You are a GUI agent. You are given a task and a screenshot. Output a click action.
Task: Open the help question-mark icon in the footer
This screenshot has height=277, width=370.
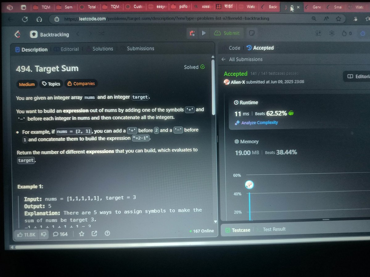107,234
